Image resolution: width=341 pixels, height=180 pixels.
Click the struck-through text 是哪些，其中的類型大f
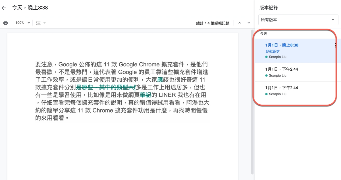[105, 87]
